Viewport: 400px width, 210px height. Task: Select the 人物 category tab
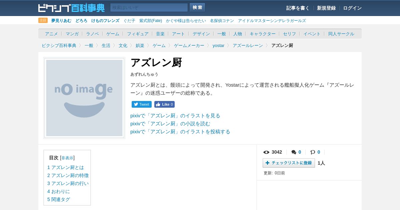click(238, 34)
